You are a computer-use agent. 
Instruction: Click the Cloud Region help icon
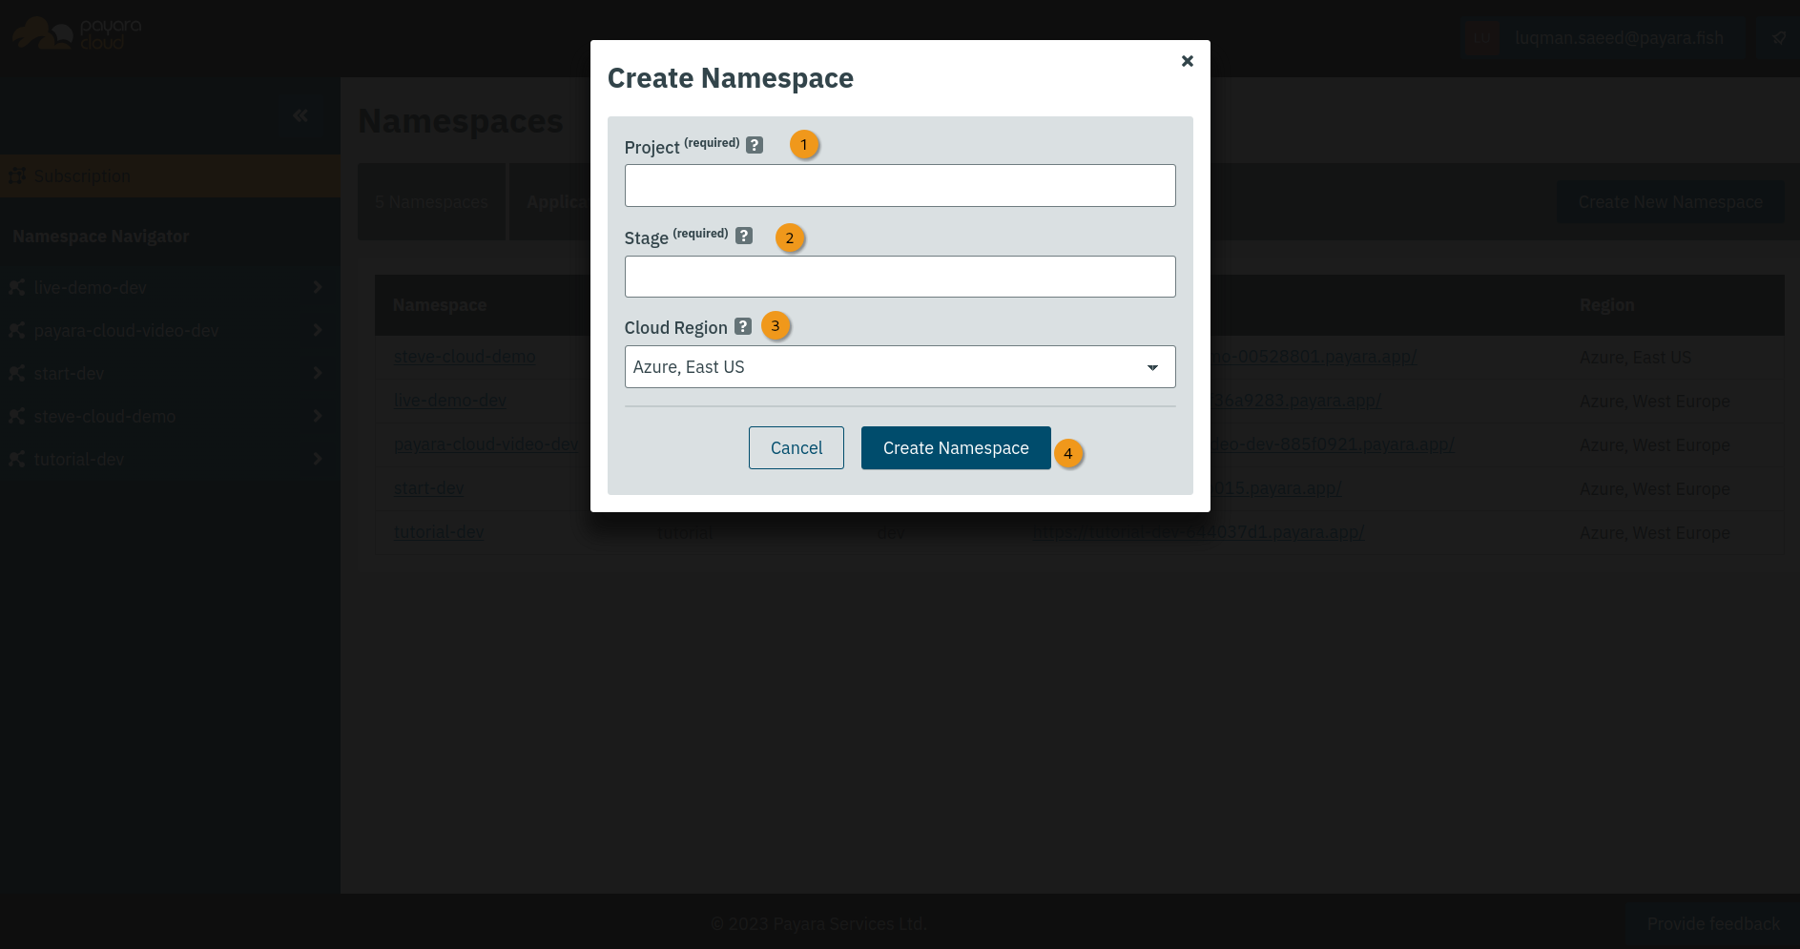pos(743,326)
